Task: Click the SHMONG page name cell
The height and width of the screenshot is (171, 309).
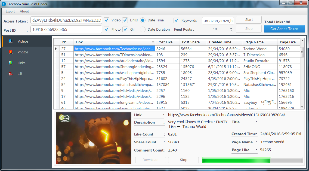Action: (259, 67)
